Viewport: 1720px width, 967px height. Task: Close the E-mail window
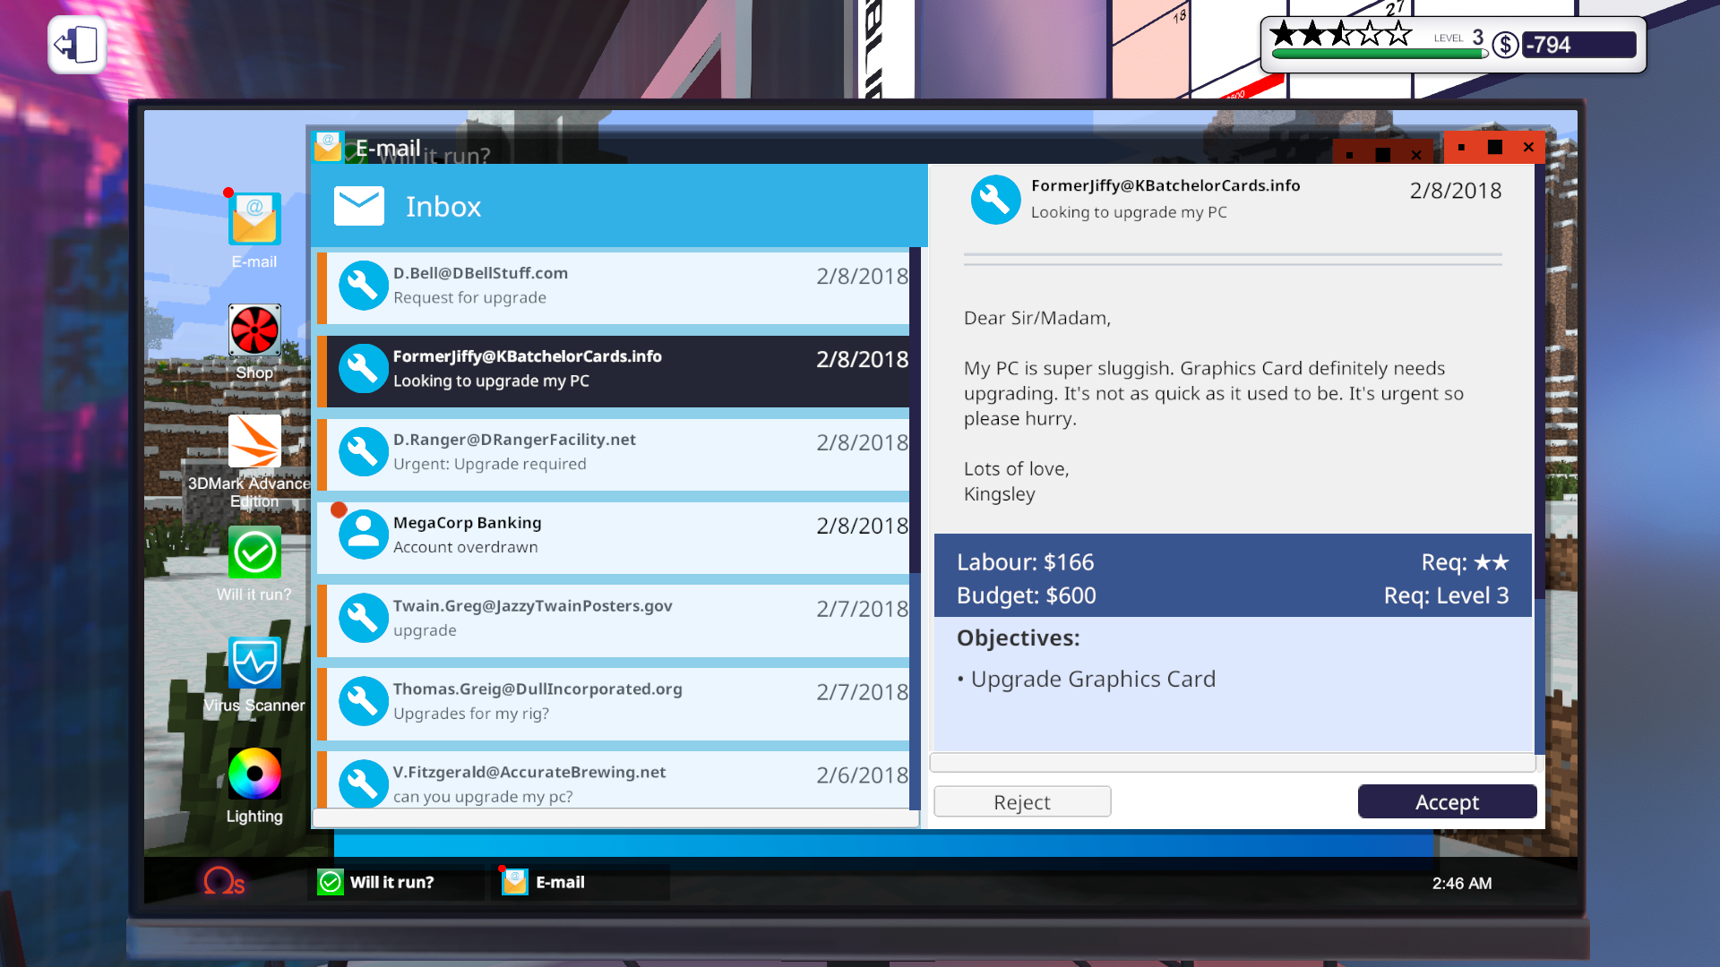[x=1528, y=147]
